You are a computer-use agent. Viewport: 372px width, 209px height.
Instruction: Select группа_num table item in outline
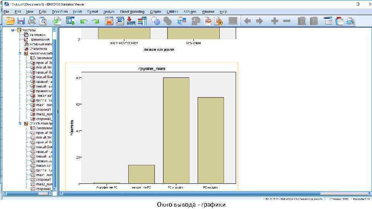click(44, 100)
